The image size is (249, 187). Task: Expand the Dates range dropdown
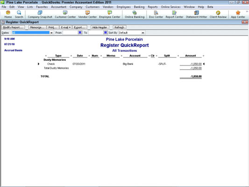[x=51, y=33]
